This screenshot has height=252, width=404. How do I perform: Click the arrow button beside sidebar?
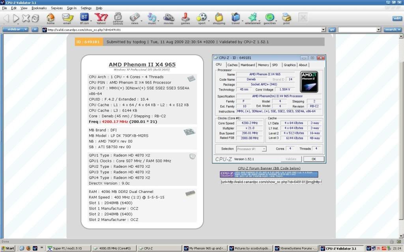pyautogui.click(x=35, y=30)
